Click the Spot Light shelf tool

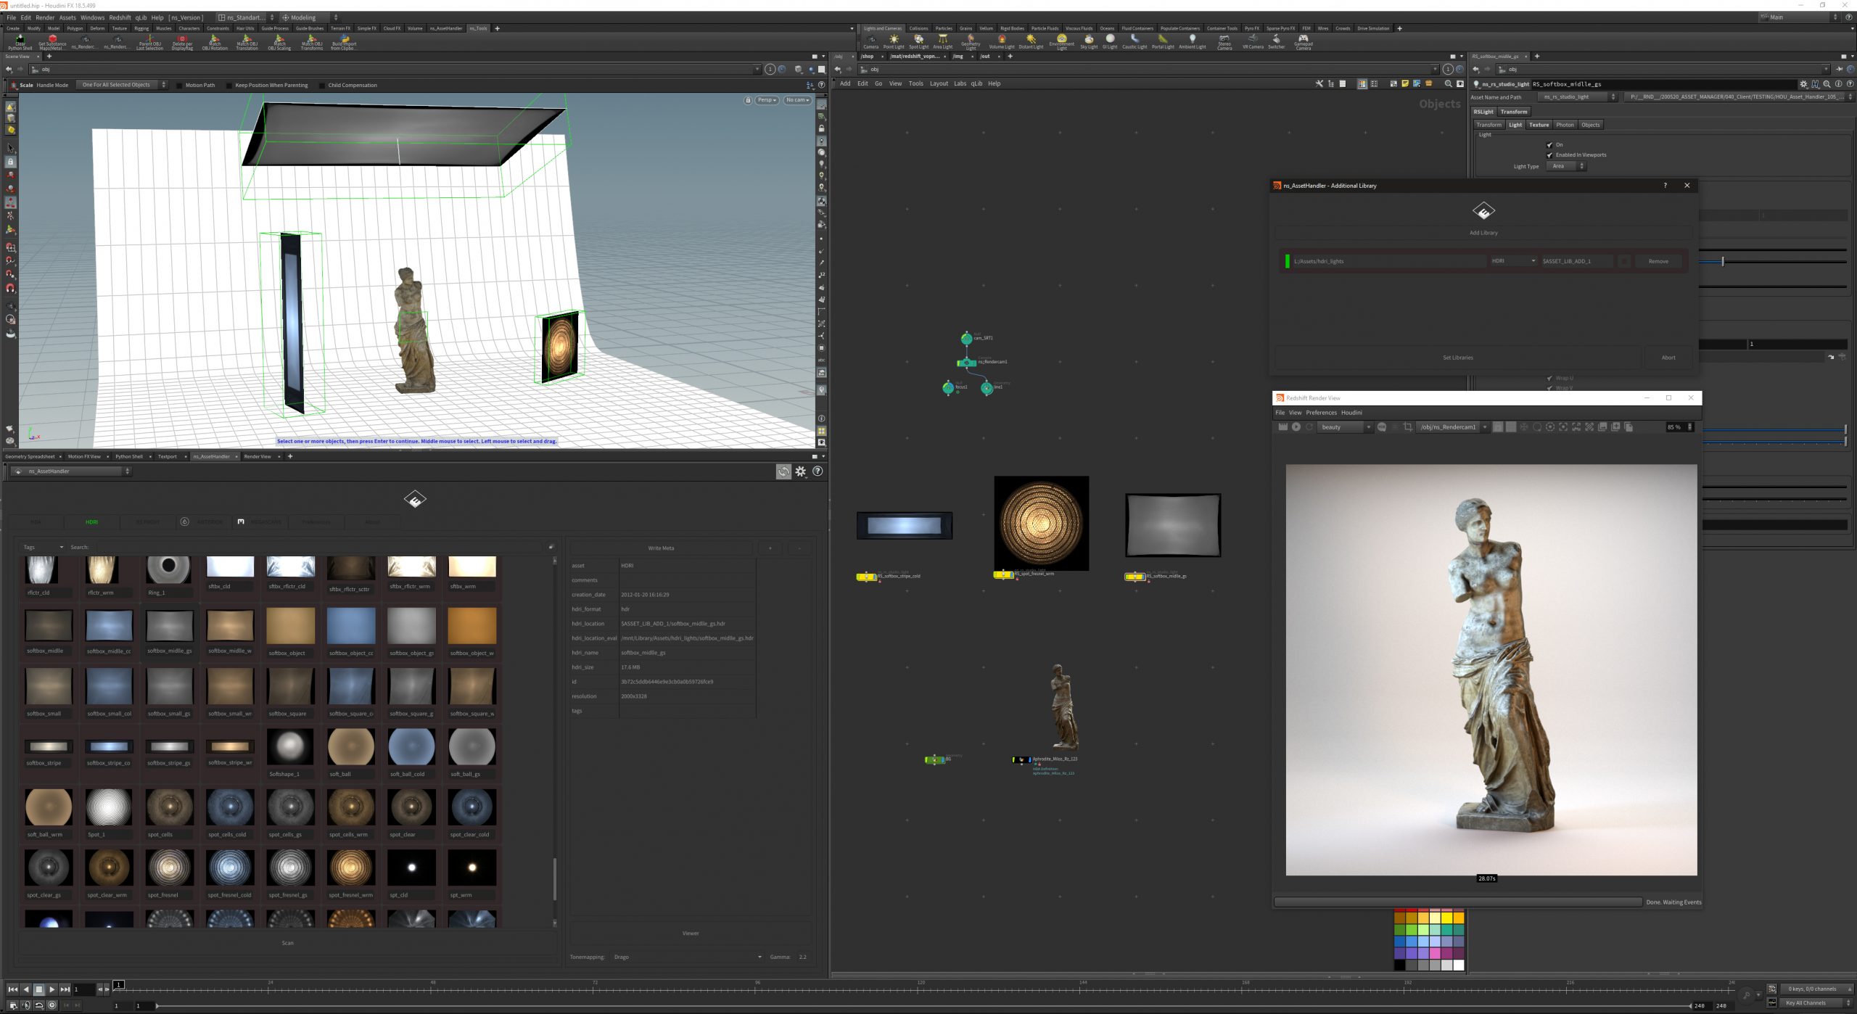tap(918, 41)
